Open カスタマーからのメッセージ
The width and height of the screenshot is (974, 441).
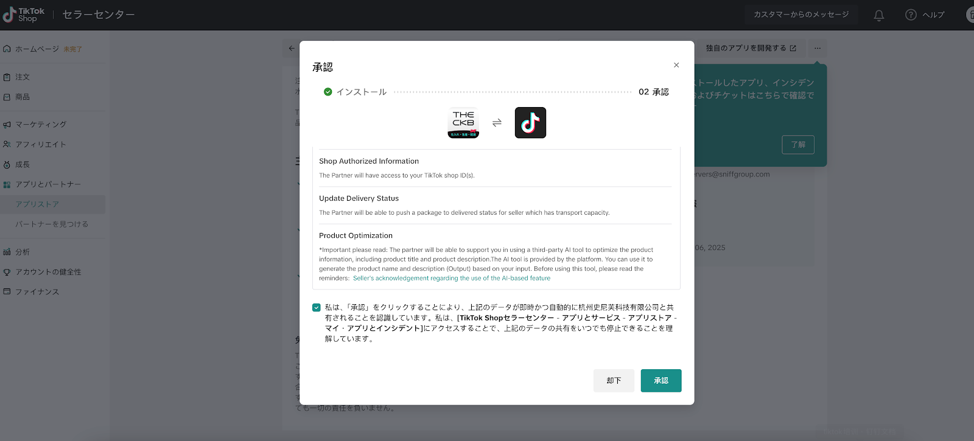(801, 15)
